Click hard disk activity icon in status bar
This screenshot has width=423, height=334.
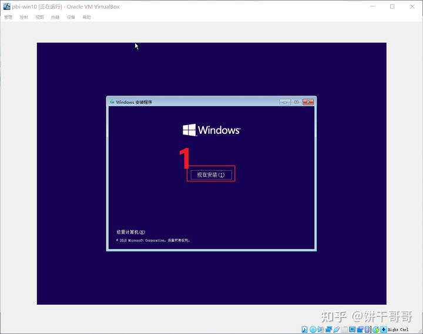pos(304,329)
